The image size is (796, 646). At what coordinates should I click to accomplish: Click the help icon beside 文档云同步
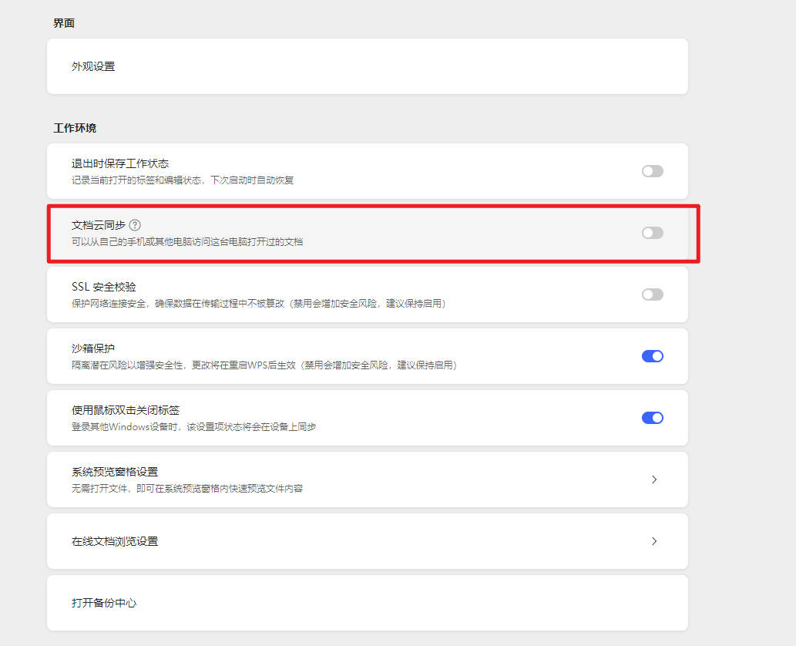point(135,225)
